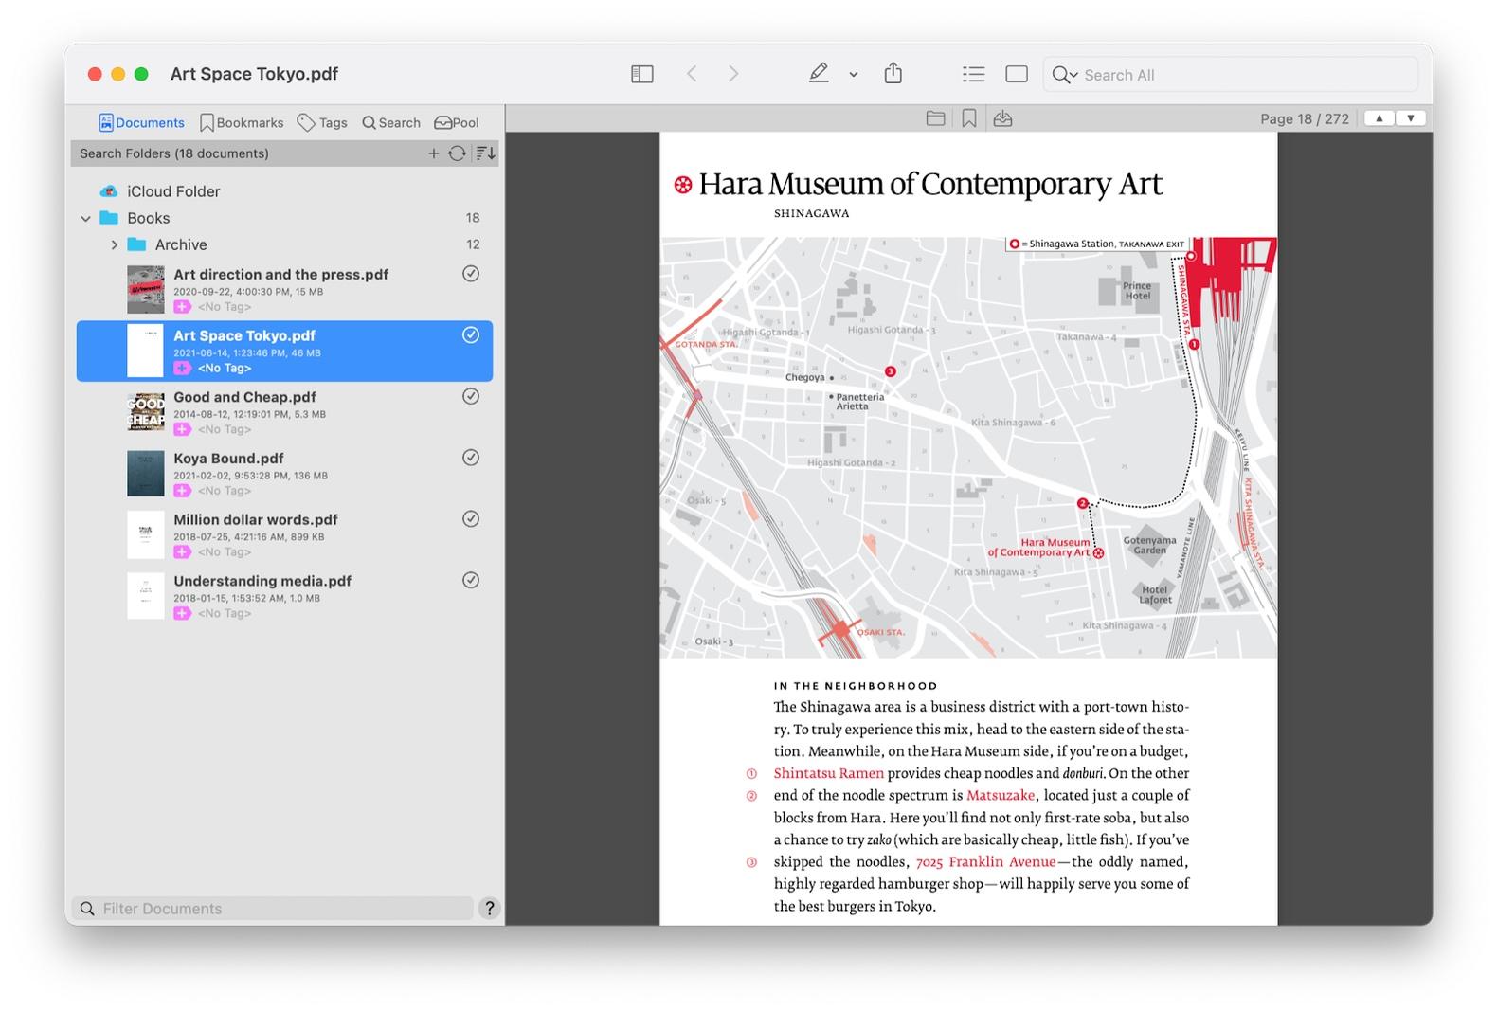Open the annotation tool dropdown arrow

853,75
